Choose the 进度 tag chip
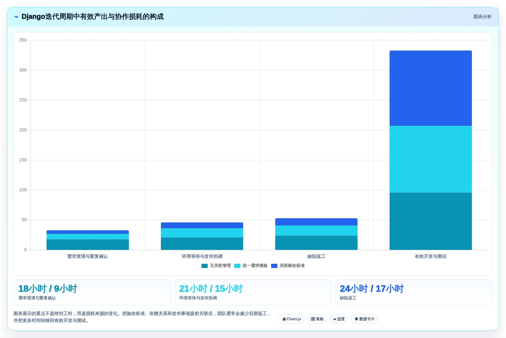 (339, 319)
